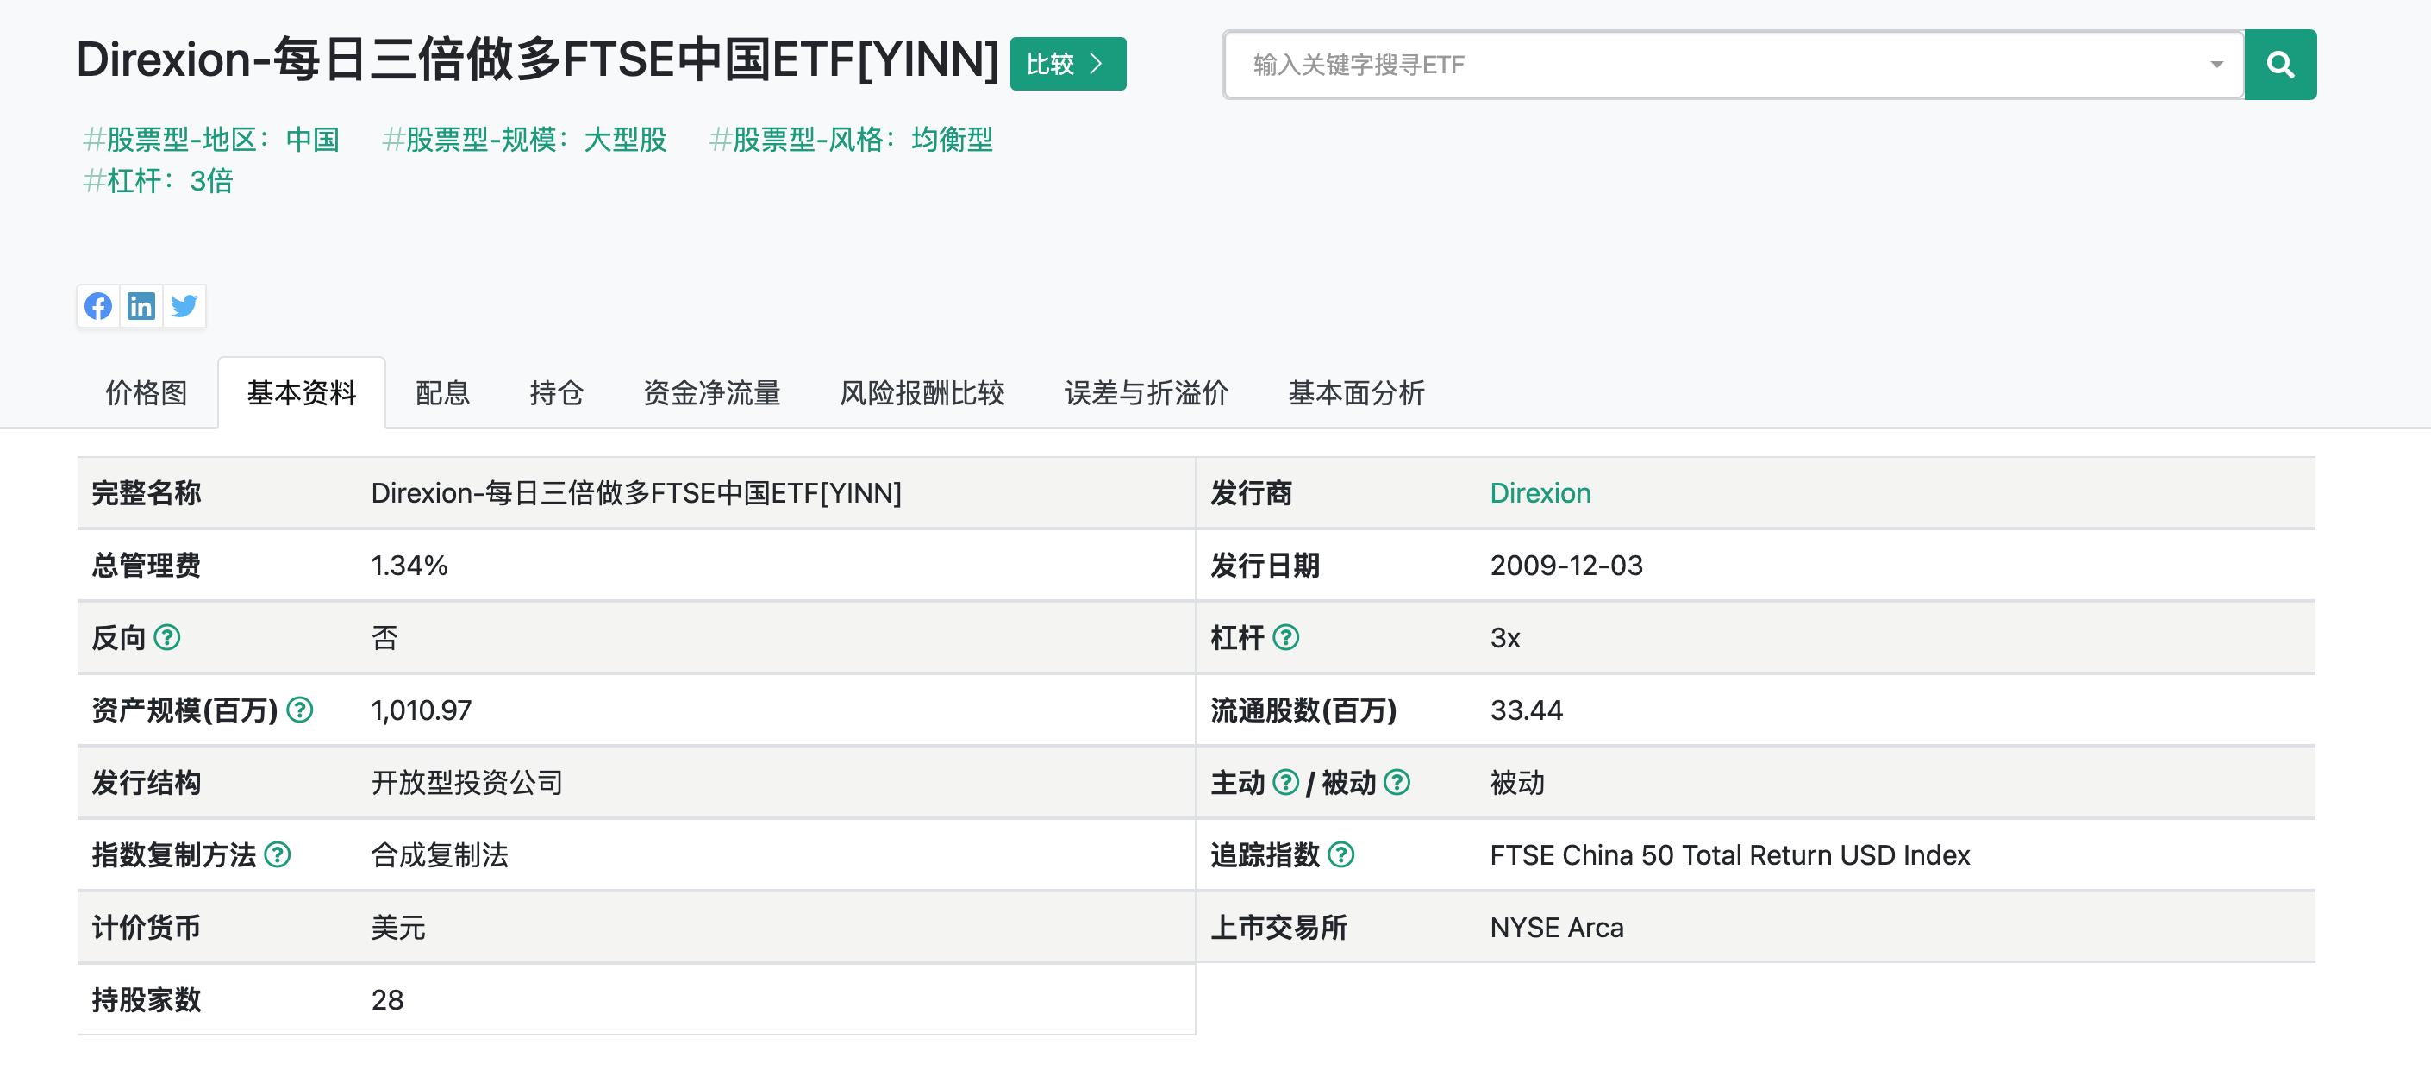
Task: Click the #杠杆：3倍 tag link
Action: click(159, 179)
